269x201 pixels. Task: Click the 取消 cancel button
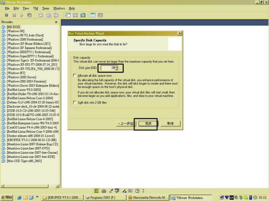tap(170, 123)
